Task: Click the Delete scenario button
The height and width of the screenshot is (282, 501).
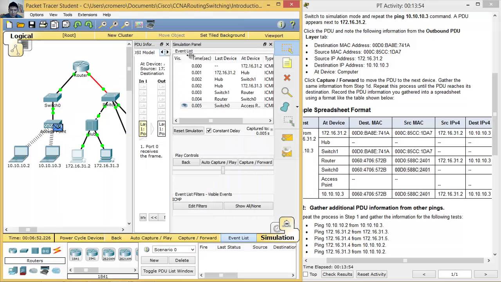Action: coord(182,260)
